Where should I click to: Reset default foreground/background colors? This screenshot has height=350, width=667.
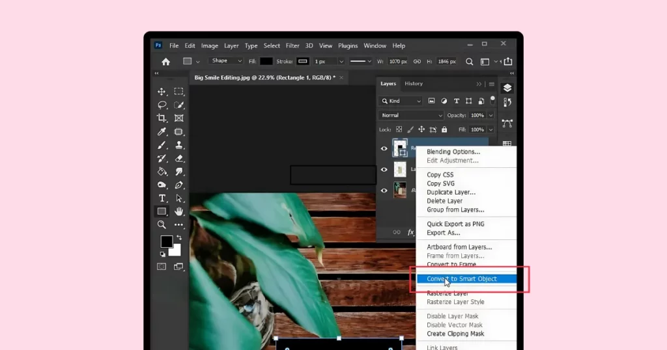[162, 254]
